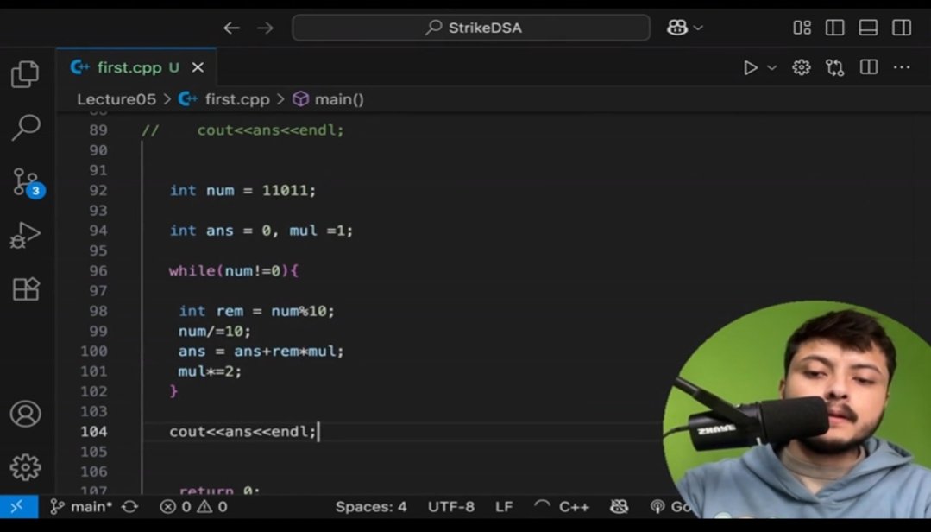Select main() breadcrumb symbol
This screenshot has height=532, width=931.
pos(338,99)
